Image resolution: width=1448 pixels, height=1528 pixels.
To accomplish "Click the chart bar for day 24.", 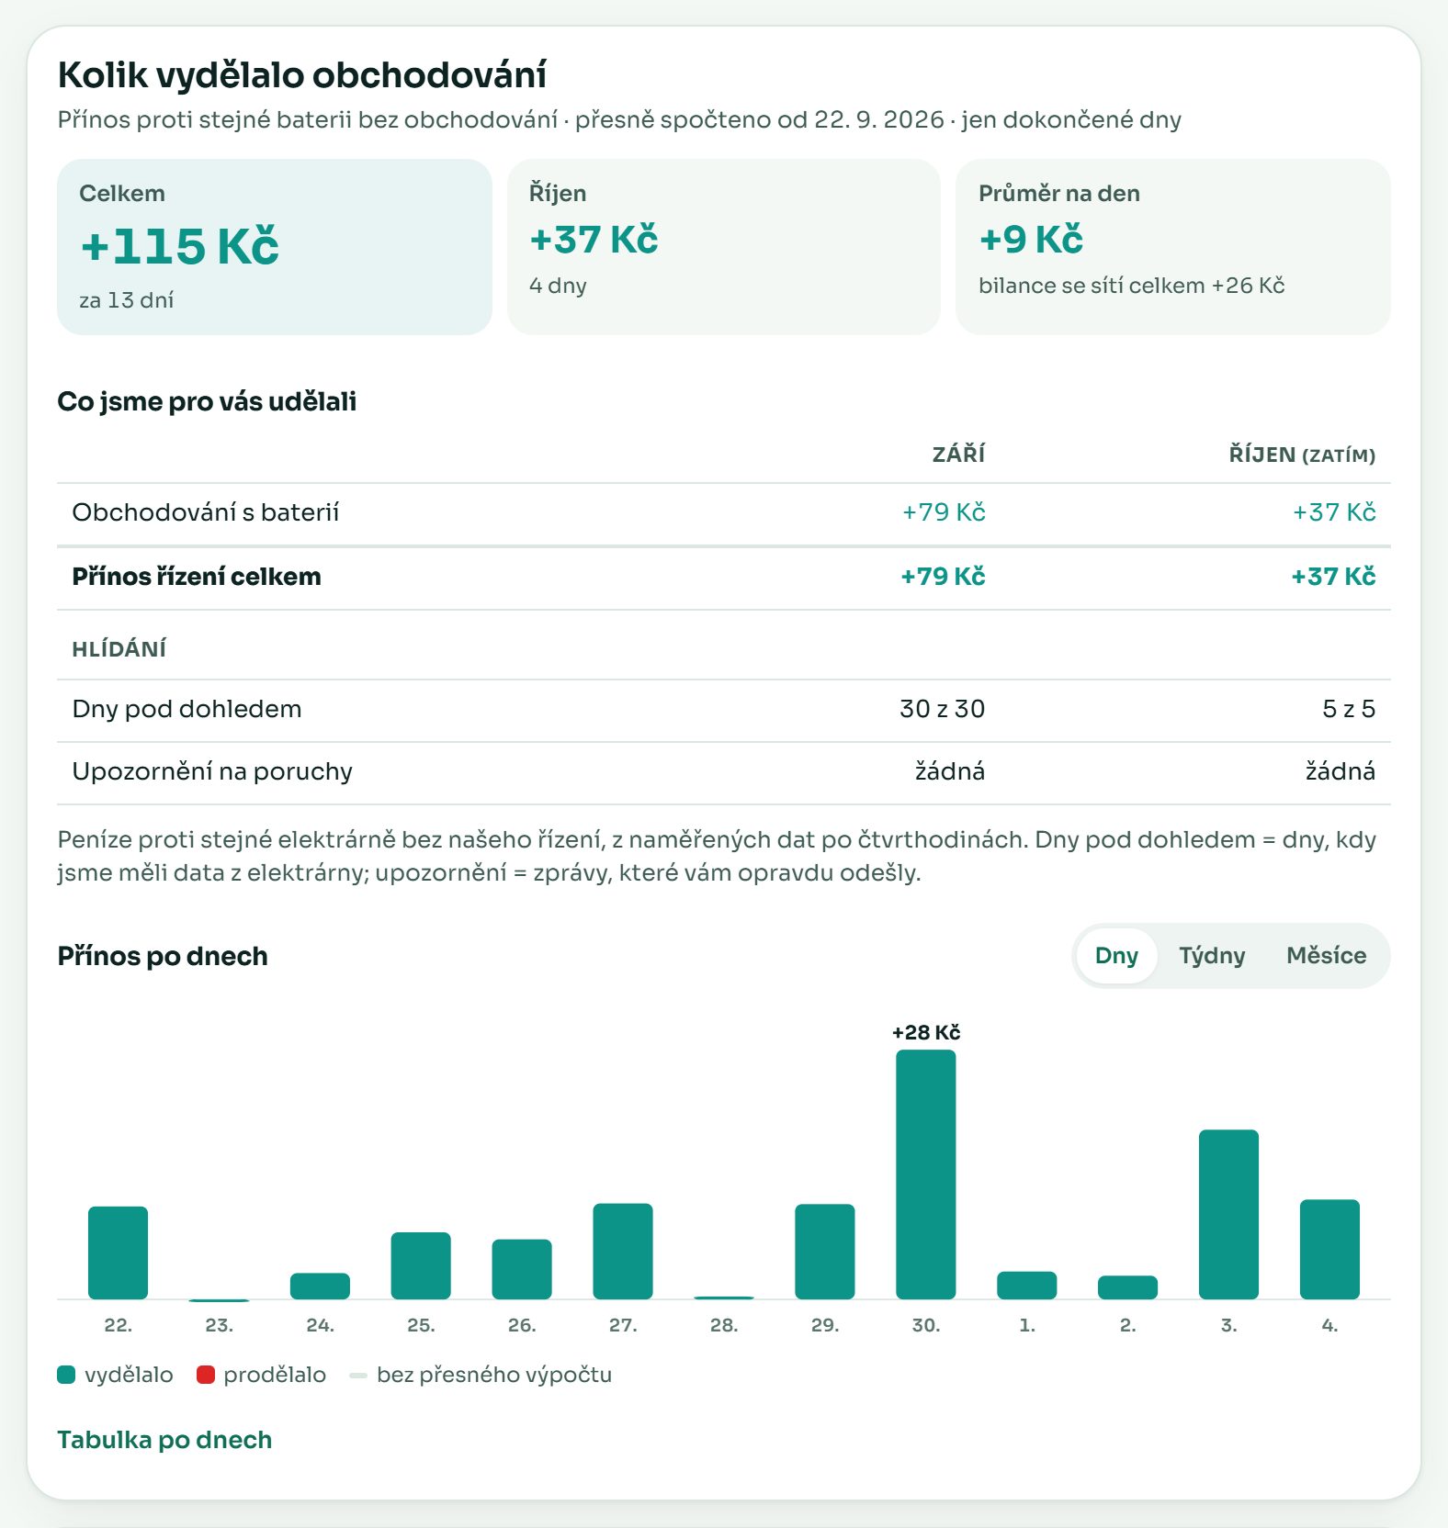I will click(x=320, y=1286).
